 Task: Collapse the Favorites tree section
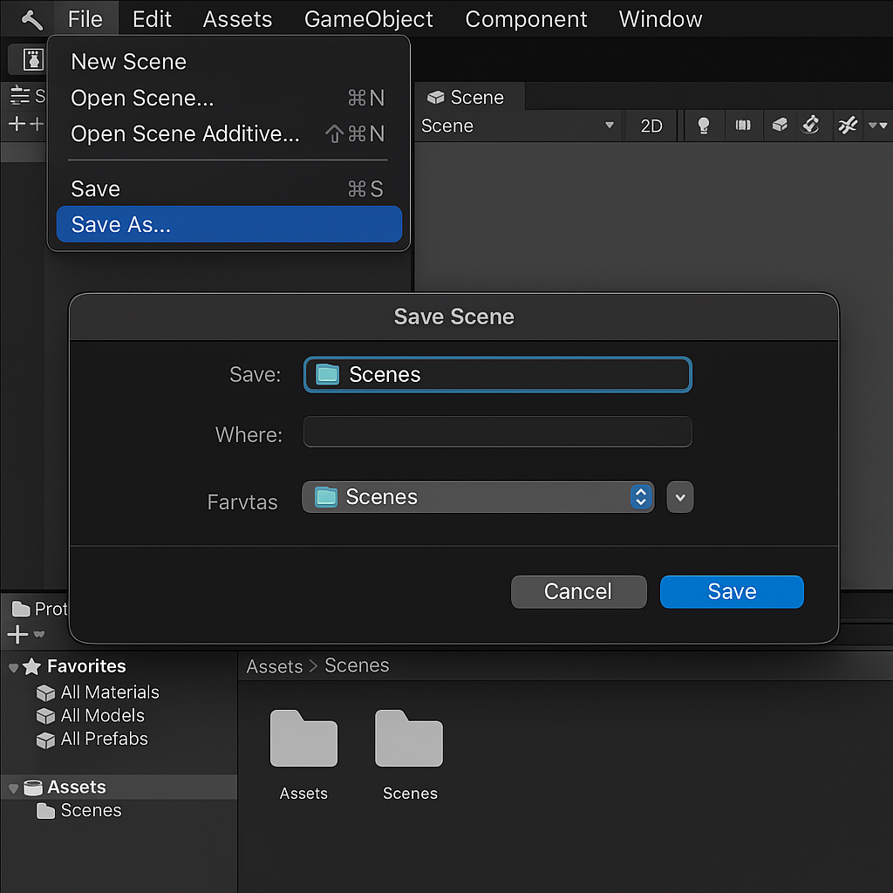(13, 667)
